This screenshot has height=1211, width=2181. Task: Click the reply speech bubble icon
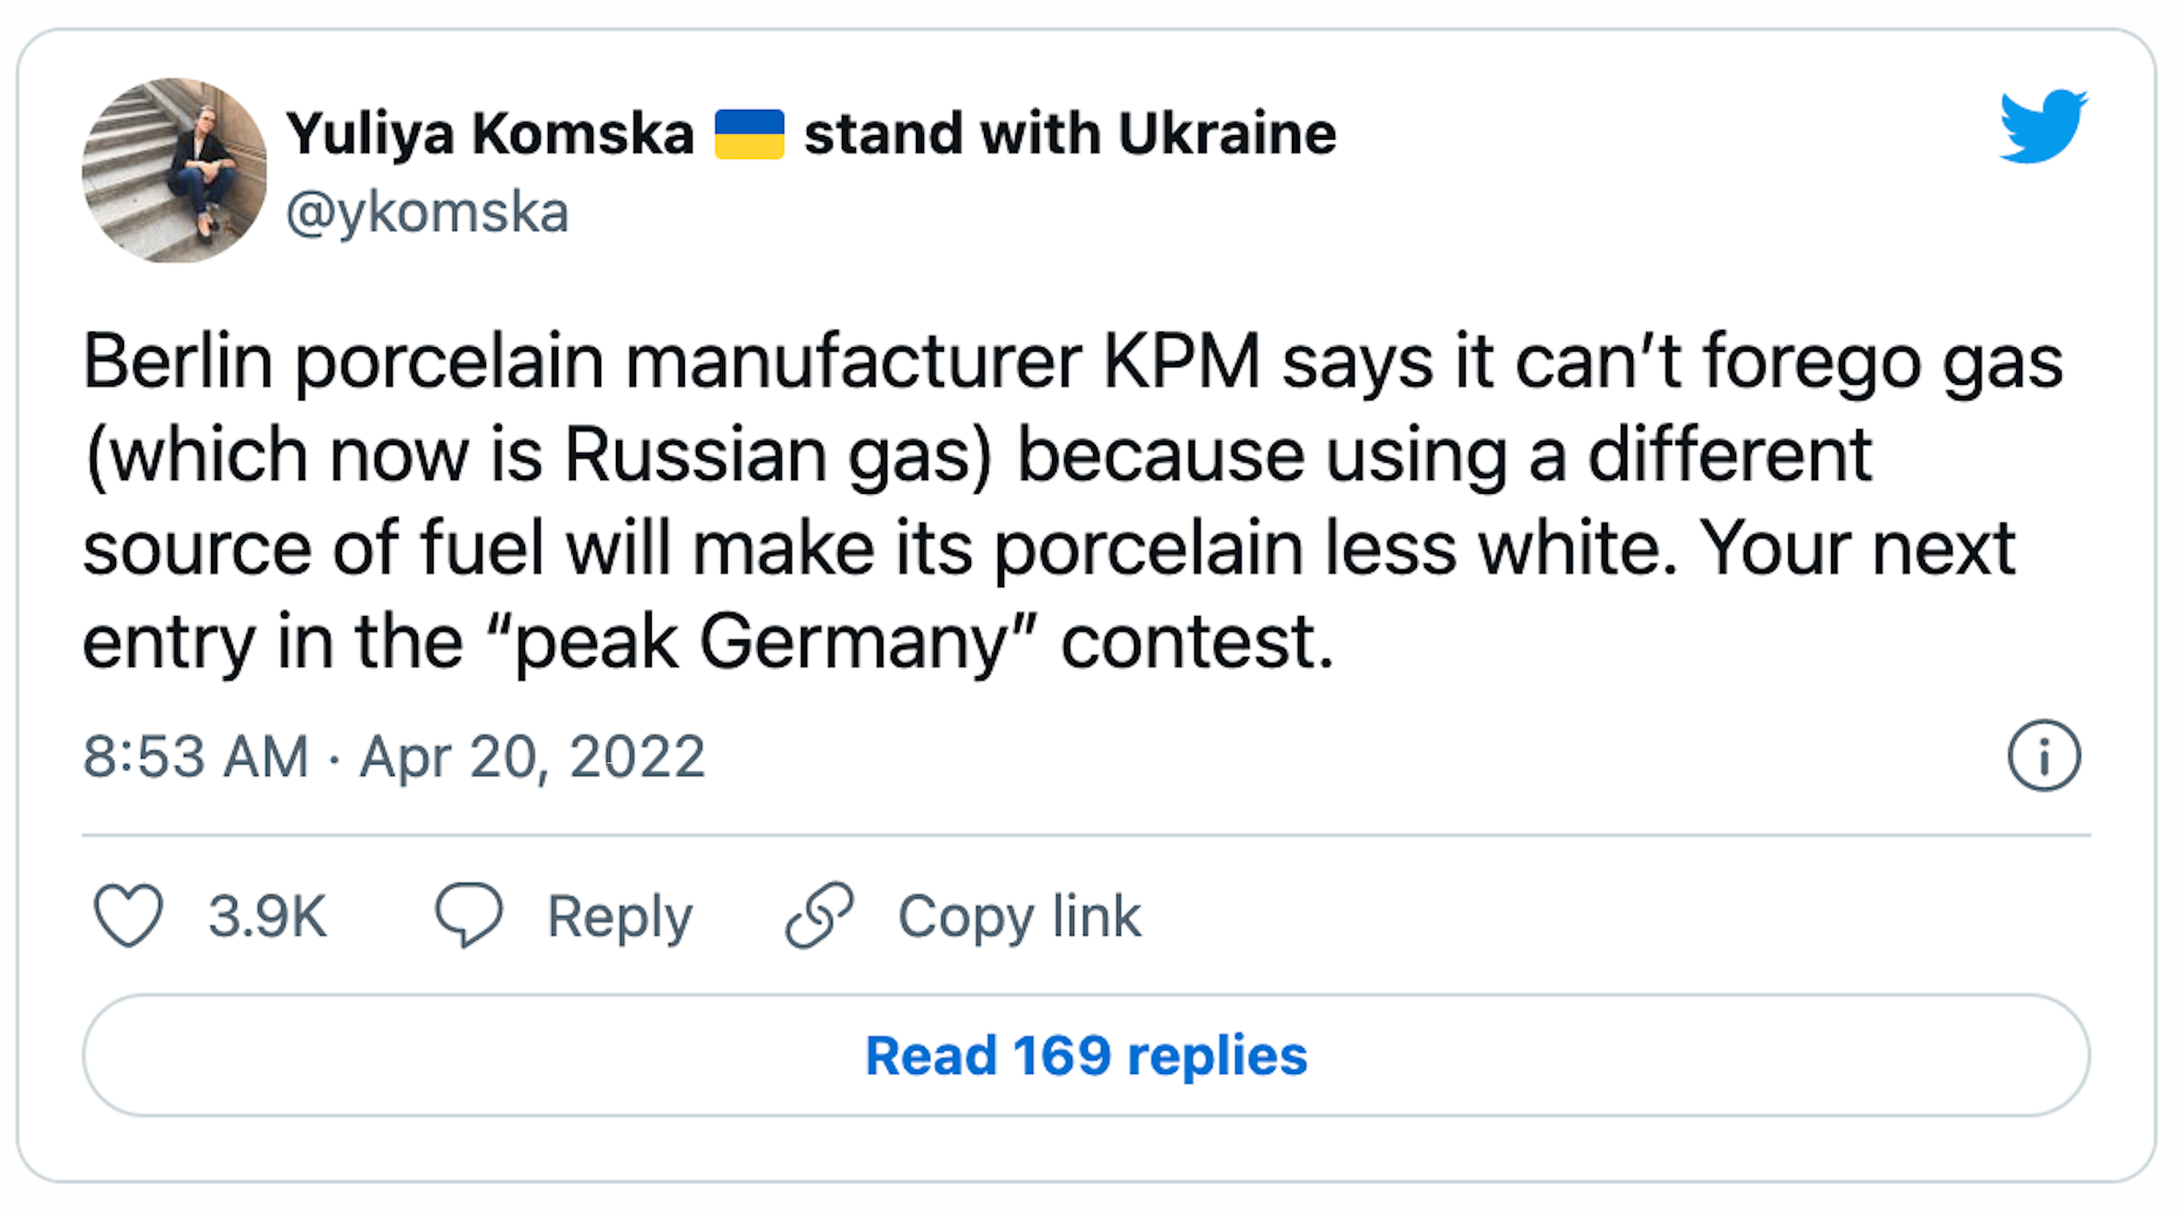(469, 915)
